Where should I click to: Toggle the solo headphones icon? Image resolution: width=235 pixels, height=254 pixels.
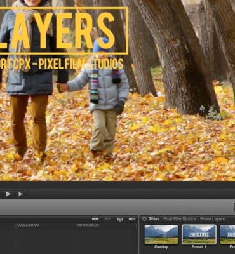coord(120,219)
